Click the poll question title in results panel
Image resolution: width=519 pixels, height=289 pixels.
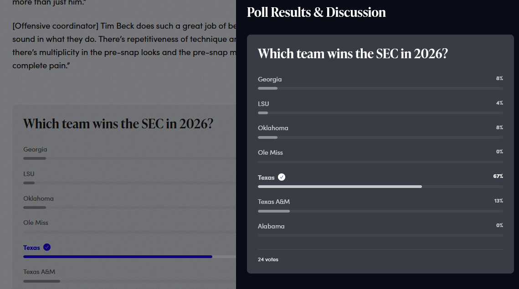point(353,54)
